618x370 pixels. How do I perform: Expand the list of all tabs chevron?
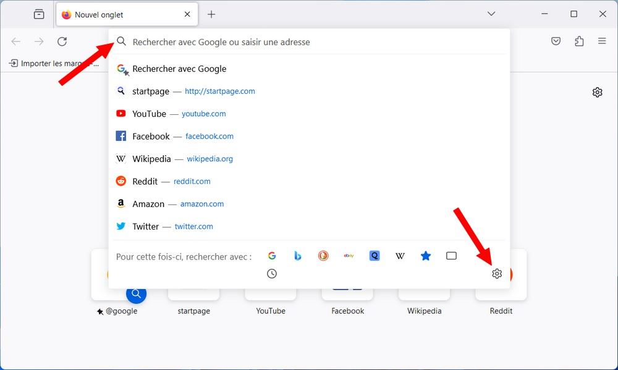(491, 14)
